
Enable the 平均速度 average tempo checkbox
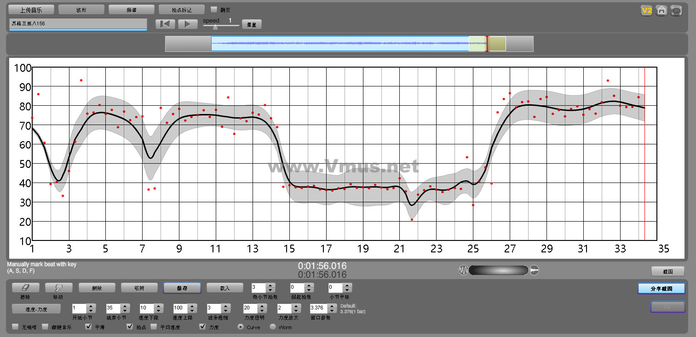(x=153, y=327)
